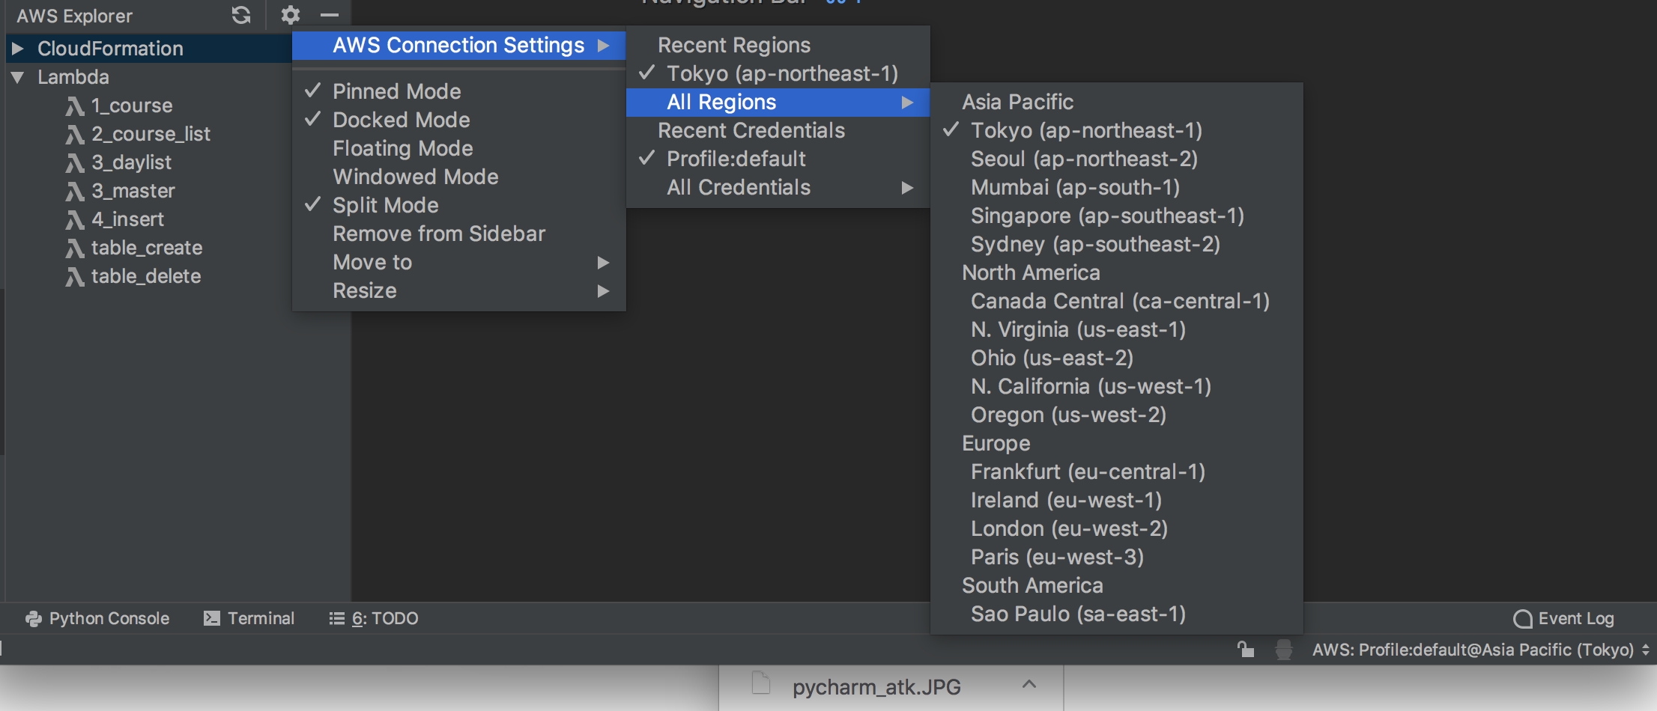This screenshot has width=1657, height=711.
Task: Choose Oregon (us-west-2) region
Action: [1116, 415]
